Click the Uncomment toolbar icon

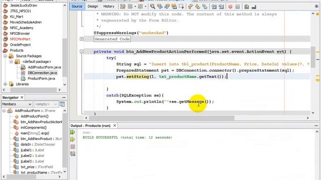254,7
